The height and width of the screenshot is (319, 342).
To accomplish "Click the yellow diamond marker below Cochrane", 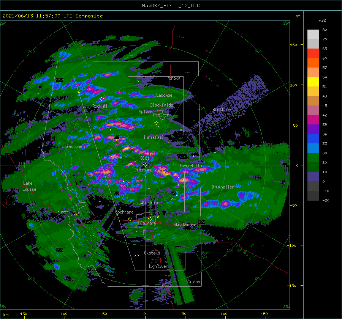I will pos(130,219).
